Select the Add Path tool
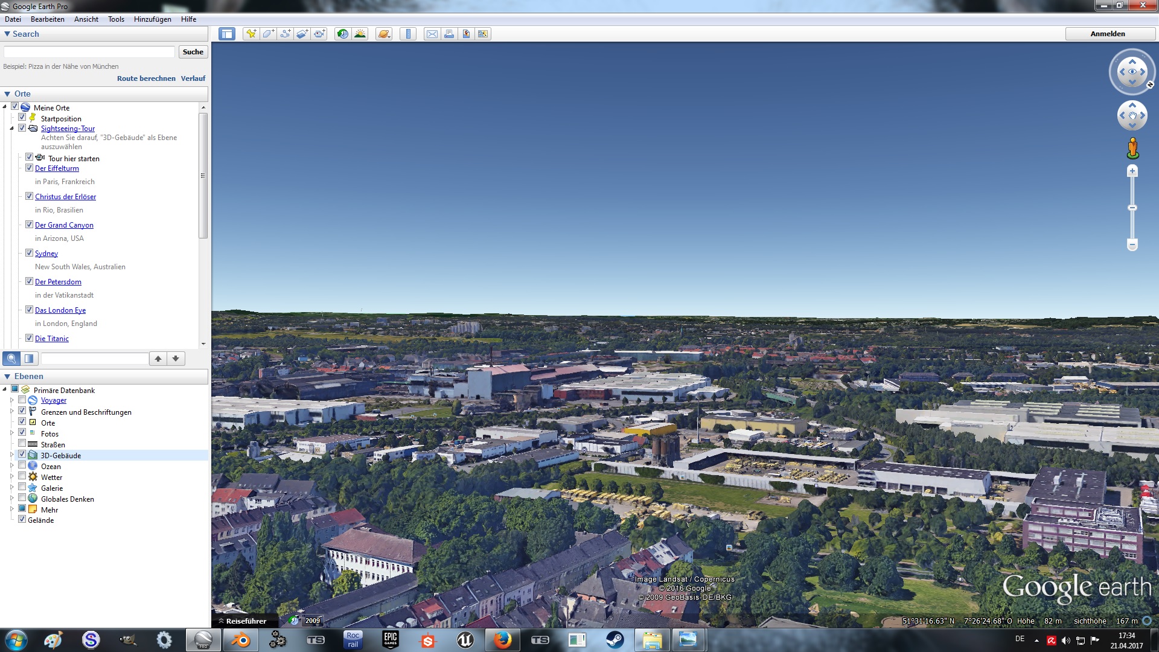This screenshot has height=652, width=1159. tap(285, 34)
